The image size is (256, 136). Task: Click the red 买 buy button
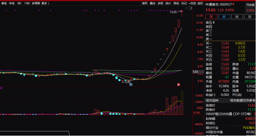pyautogui.click(x=211, y=17)
